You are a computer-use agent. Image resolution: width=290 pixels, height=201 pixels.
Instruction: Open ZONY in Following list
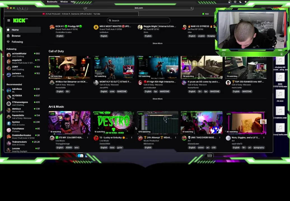click(x=23, y=68)
